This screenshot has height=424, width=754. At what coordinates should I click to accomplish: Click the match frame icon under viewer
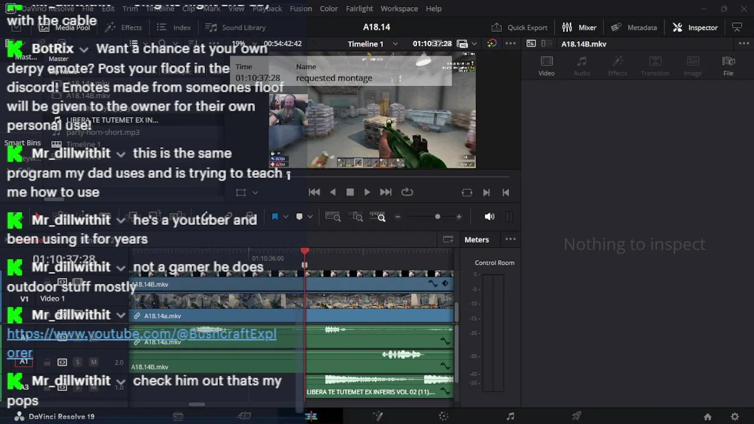tap(467, 193)
